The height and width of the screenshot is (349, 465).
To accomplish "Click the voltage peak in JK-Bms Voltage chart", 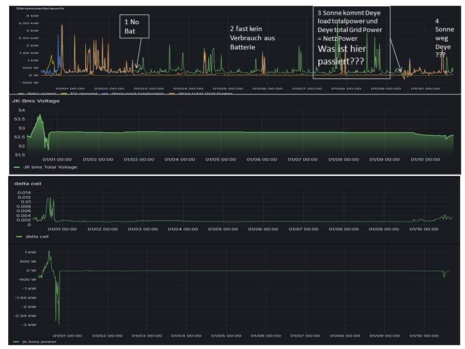I will (41, 115).
